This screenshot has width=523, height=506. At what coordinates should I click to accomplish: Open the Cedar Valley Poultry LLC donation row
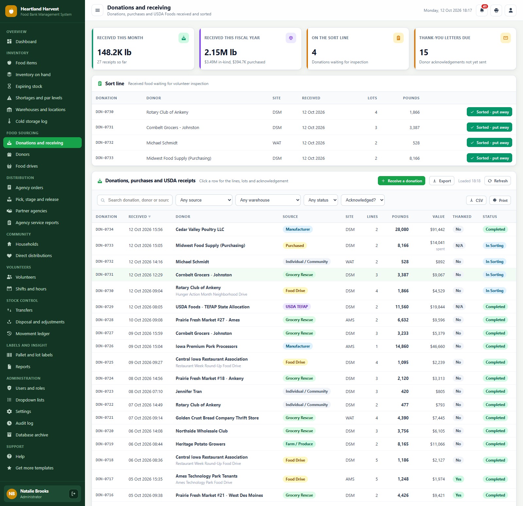[304, 229]
